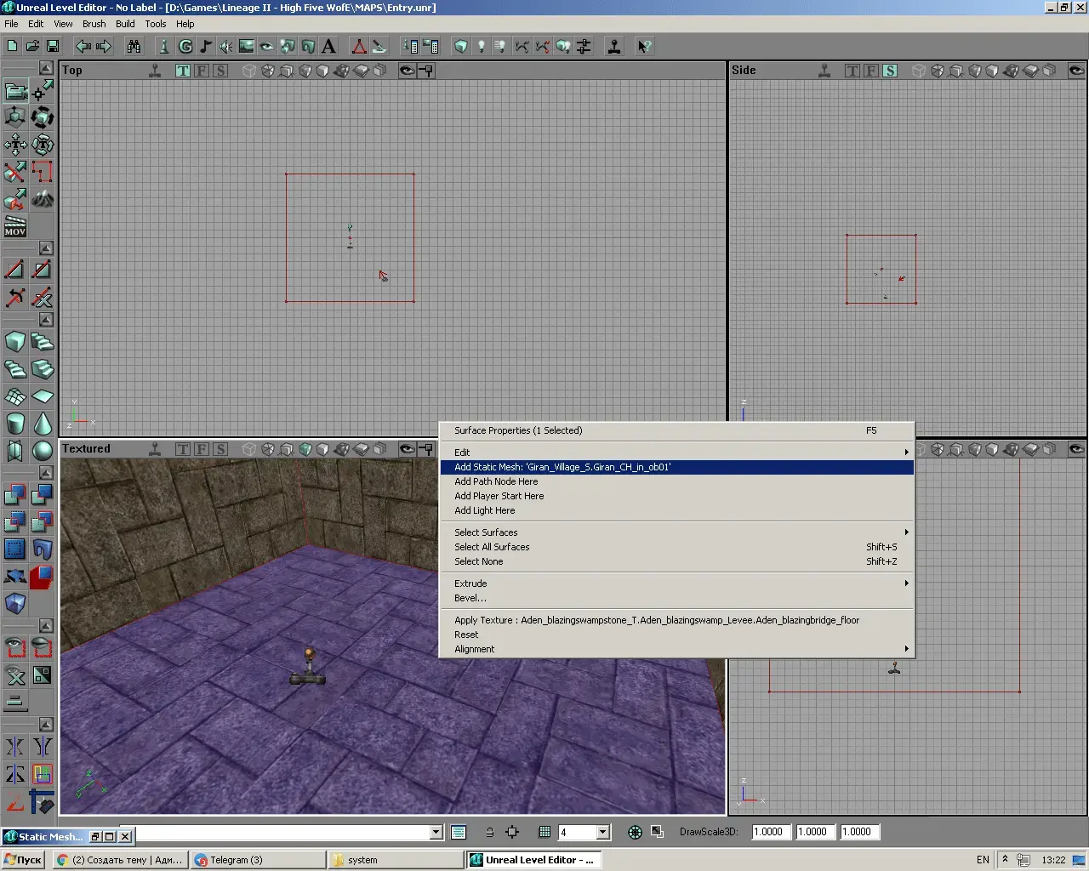Toggle the T mode button in Textured viewport
1089x871 pixels.
click(x=183, y=449)
